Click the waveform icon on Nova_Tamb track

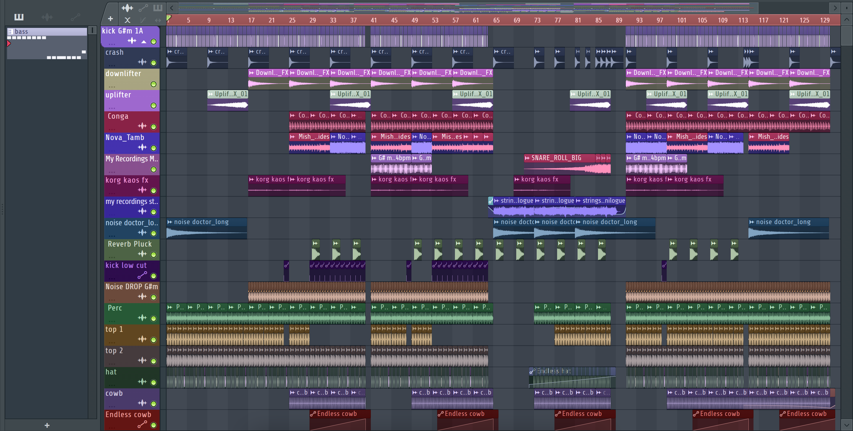pyautogui.click(x=142, y=147)
